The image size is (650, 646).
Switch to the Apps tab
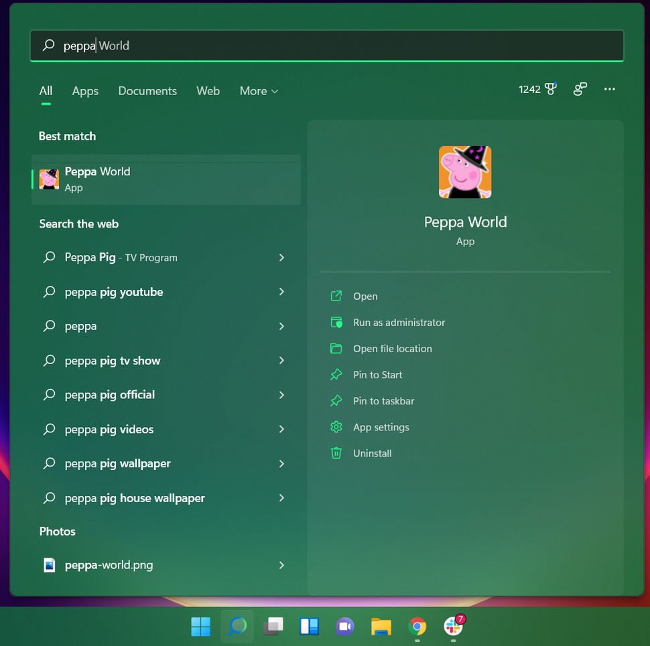pos(84,91)
